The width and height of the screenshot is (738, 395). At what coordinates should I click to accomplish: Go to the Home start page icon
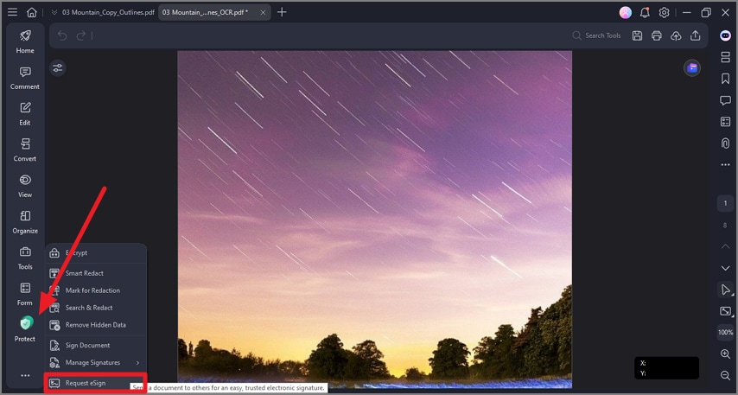point(31,12)
